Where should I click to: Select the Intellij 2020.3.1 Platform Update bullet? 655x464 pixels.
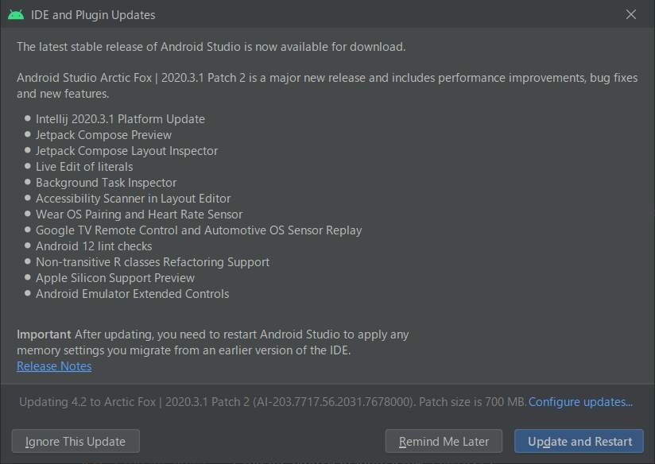click(x=120, y=119)
